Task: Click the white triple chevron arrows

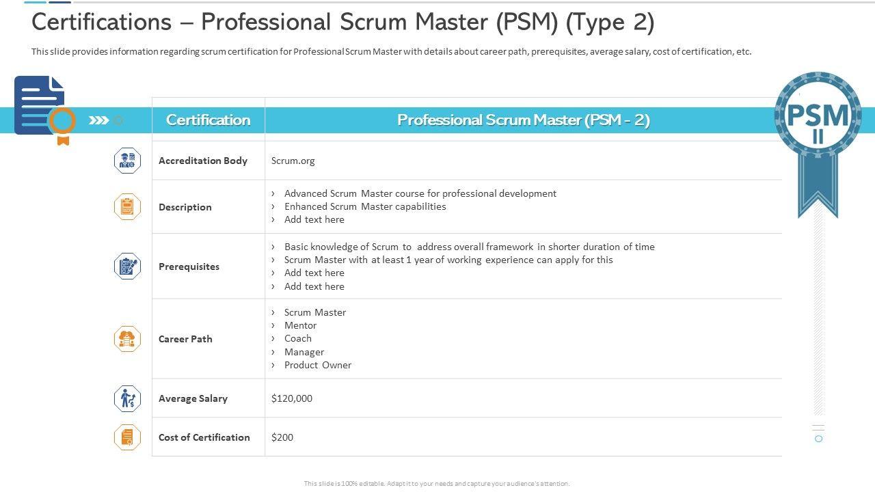Action: tap(99, 120)
